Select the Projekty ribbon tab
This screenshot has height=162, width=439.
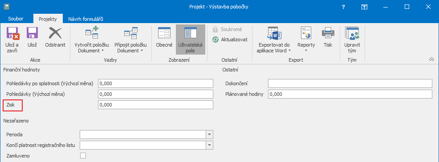coord(48,19)
